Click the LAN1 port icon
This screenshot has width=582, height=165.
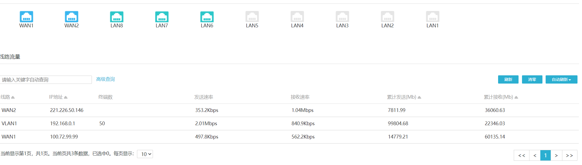pos(433,17)
